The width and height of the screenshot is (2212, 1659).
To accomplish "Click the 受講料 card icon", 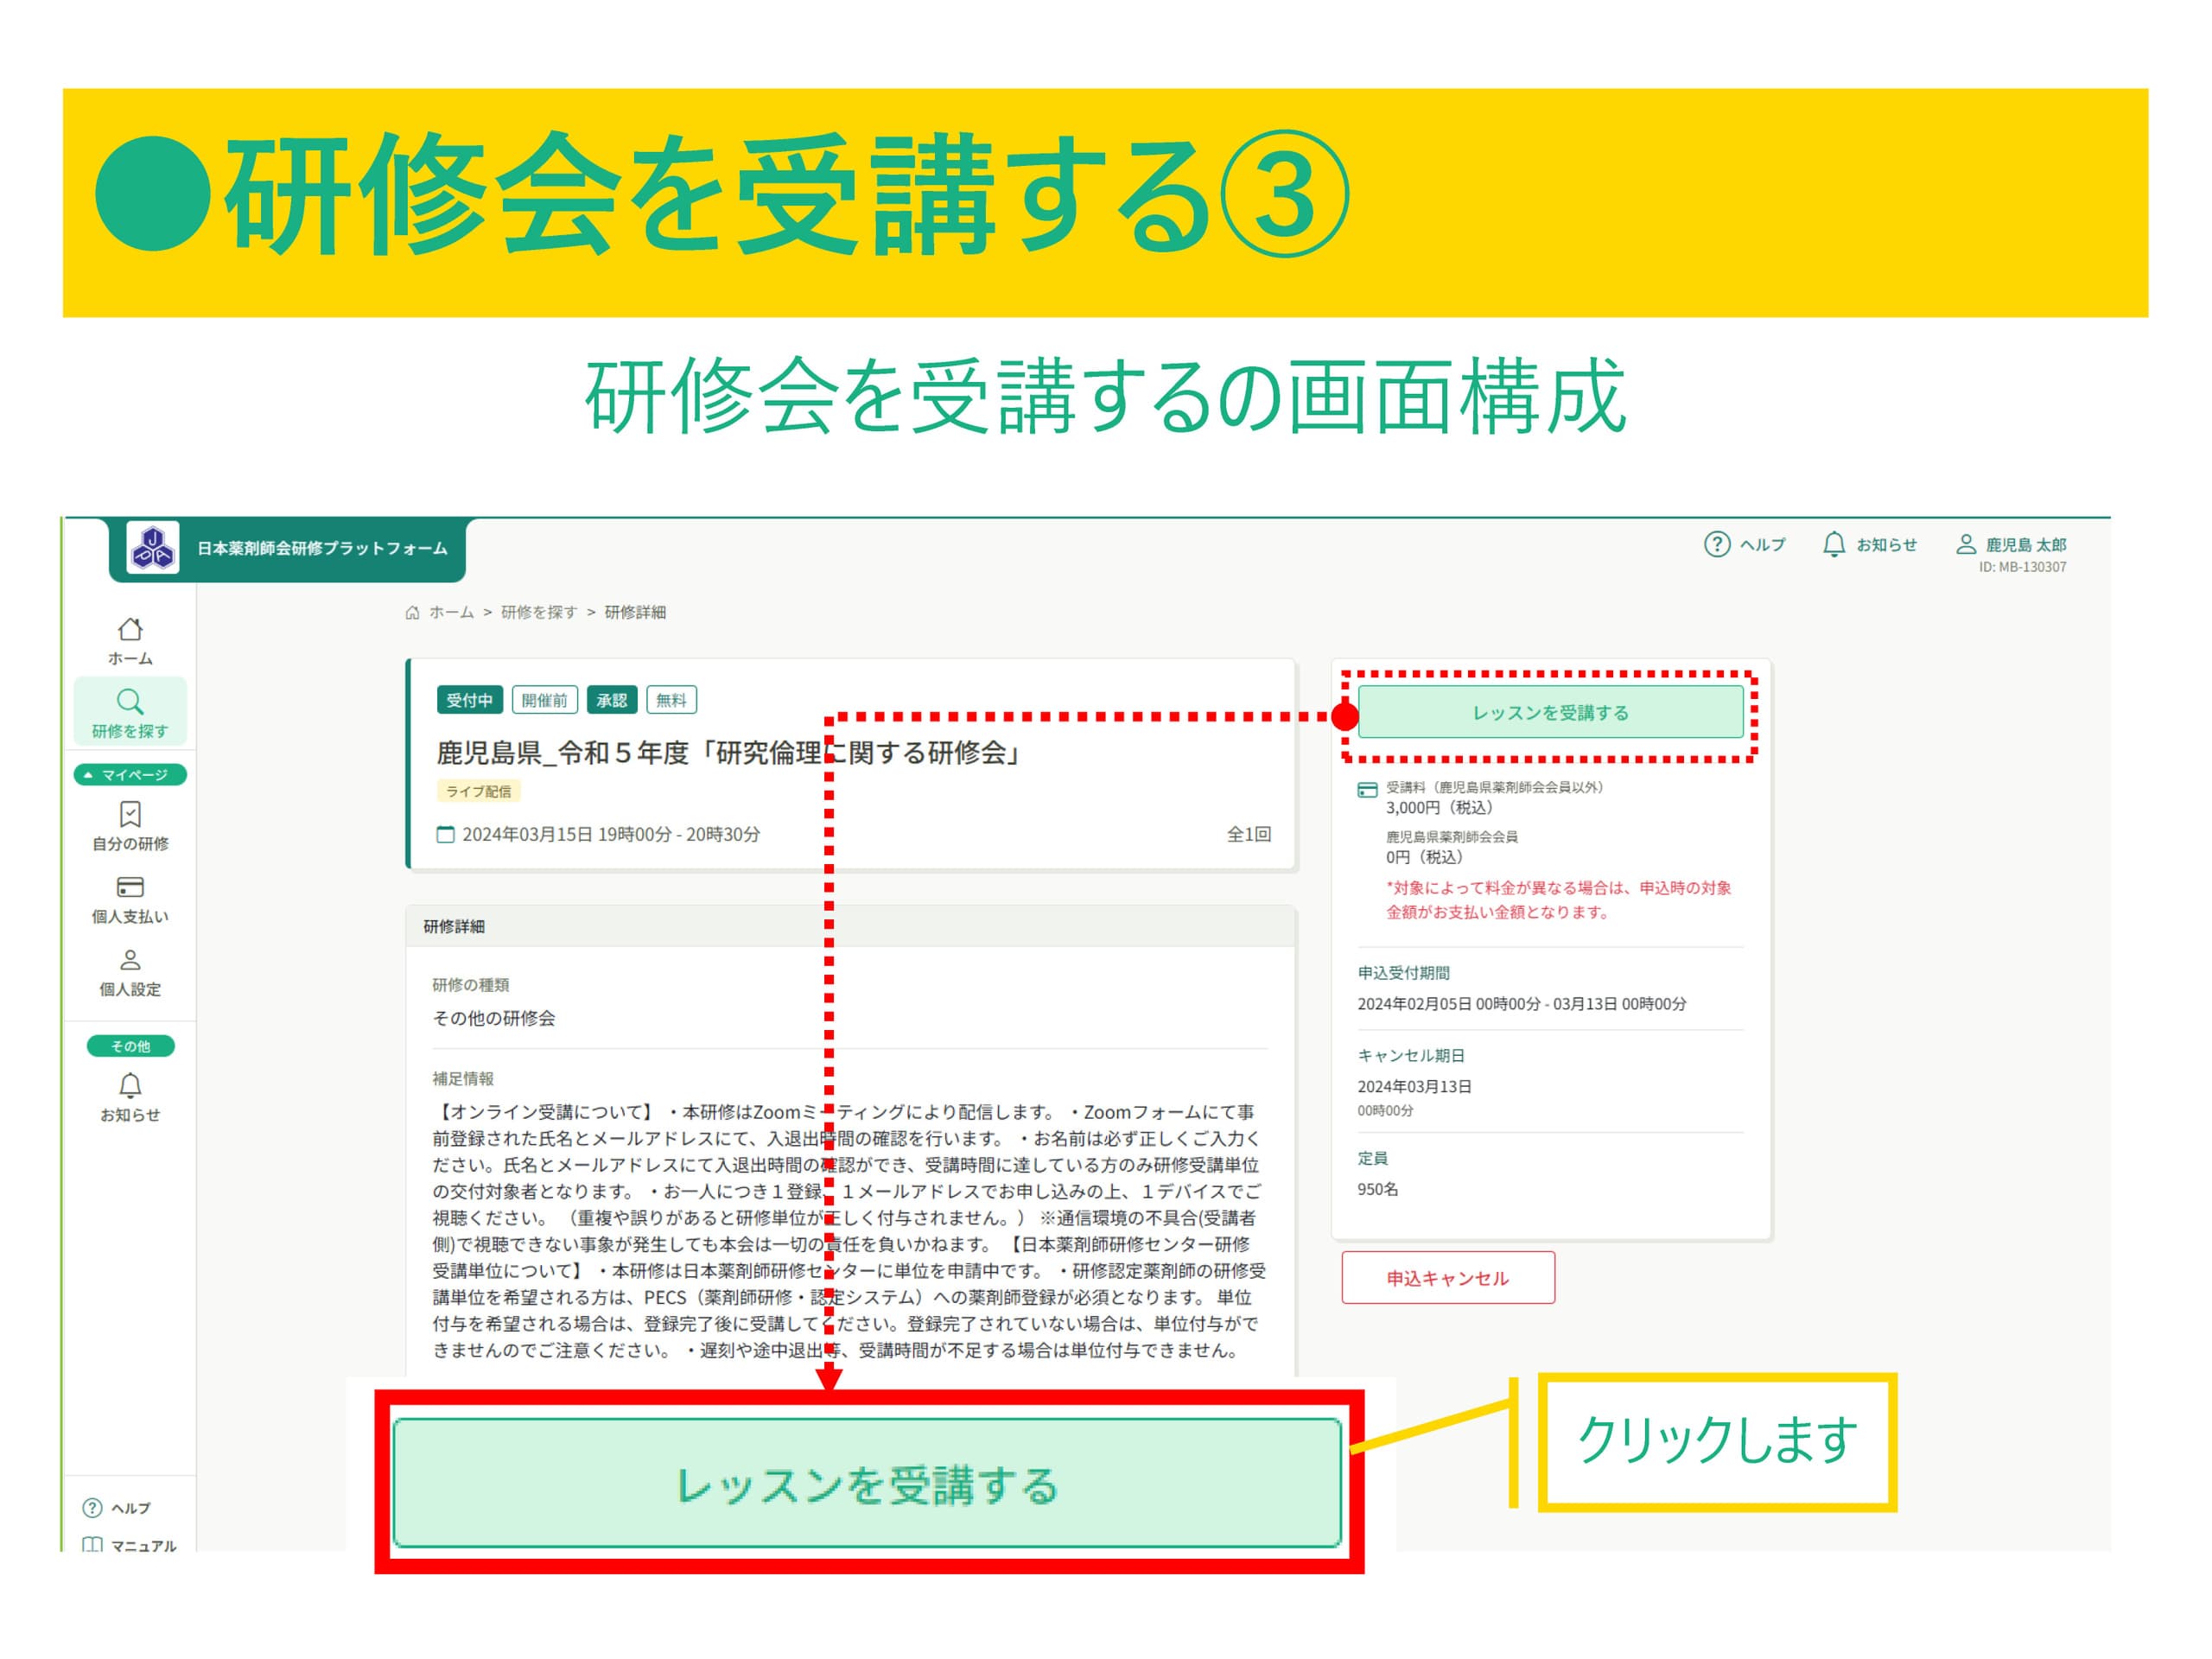I will click(x=1367, y=790).
